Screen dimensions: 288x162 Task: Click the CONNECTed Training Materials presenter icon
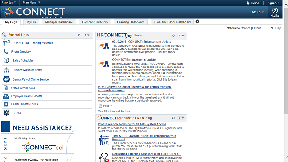click(x=6, y=43)
